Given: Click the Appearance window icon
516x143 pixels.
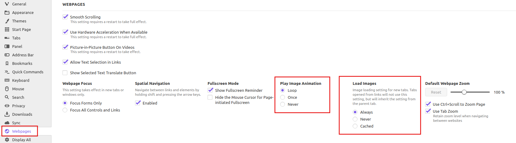Looking at the screenshot, I should click(x=7, y=12).
